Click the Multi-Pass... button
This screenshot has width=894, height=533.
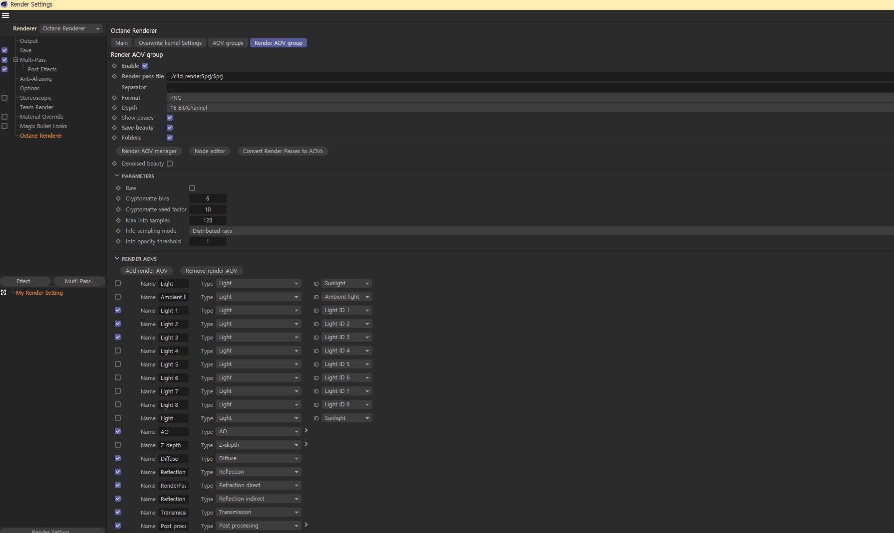point(79,281)
